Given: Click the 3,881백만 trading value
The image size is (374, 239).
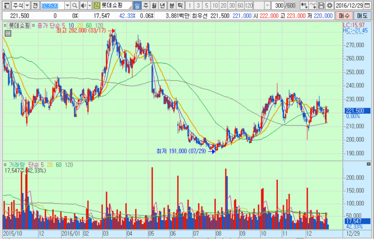Looking at the screenshot, I should 178,16.
